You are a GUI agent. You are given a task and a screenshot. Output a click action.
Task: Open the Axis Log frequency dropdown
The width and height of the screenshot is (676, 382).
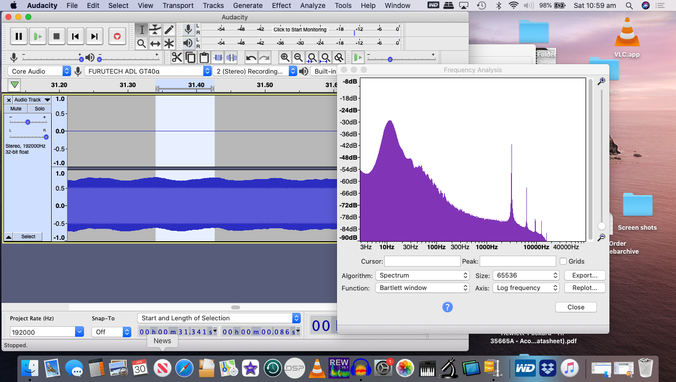coord(526,287)
